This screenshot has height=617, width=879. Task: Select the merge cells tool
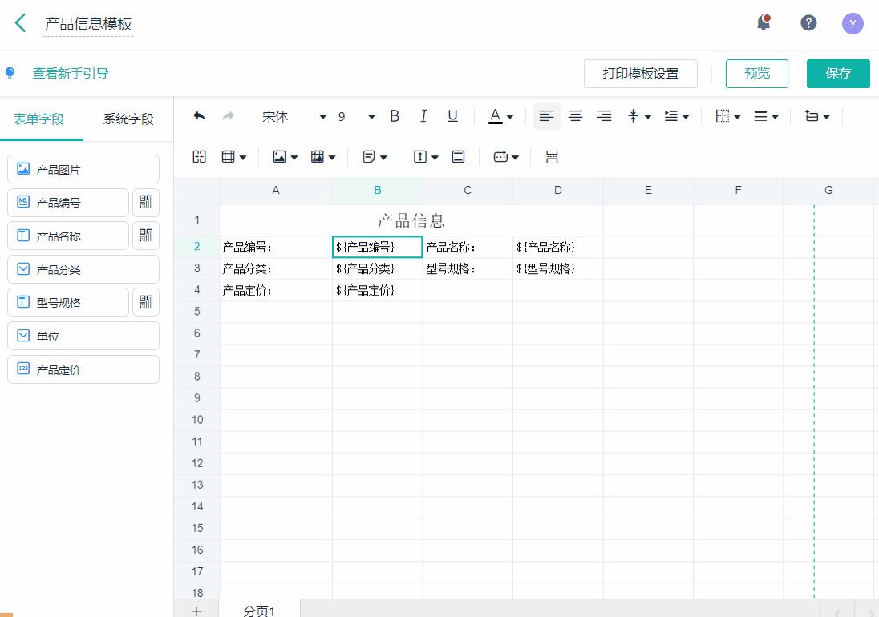[x=199, y=156]
